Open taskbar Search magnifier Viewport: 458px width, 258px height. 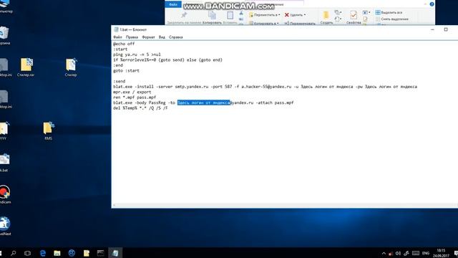(x=14, y=253)
